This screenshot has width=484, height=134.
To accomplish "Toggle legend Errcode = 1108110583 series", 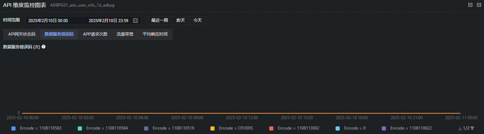I will click(x=36, y=128).
